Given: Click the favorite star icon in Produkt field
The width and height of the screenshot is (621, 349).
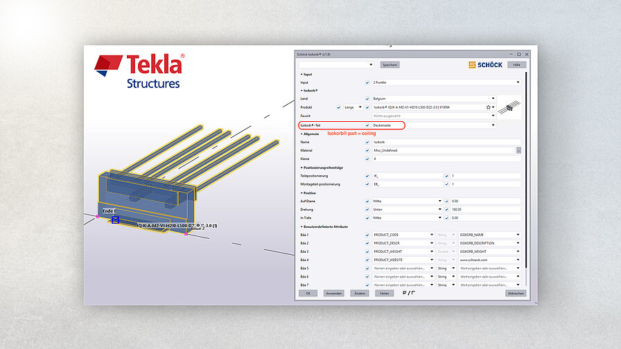Looking at the screenshot, I should click(489, 107).
